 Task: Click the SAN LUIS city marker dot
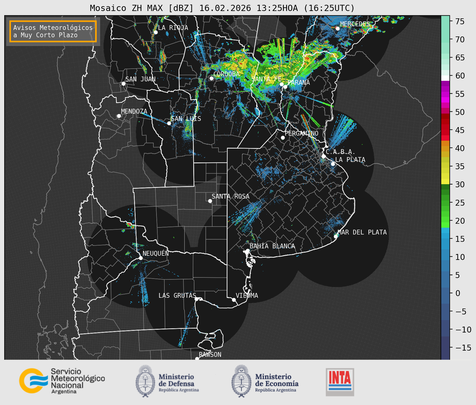[x=169, y=123]
